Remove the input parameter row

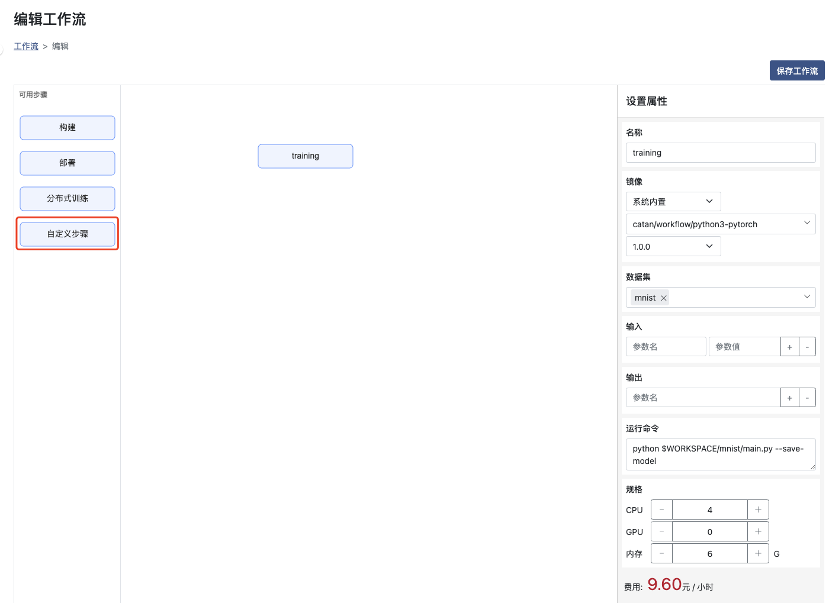click(x=807, y=347)
